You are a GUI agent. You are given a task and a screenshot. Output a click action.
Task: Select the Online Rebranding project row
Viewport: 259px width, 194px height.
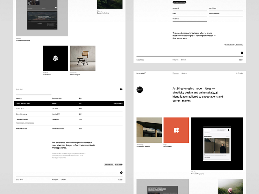69,114
